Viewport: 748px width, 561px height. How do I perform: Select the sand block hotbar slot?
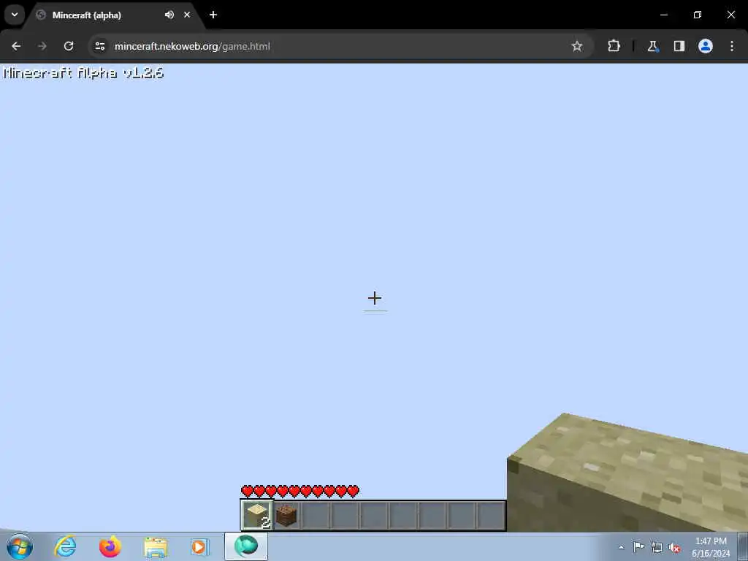pyautogui.click(x=257, y=516)
